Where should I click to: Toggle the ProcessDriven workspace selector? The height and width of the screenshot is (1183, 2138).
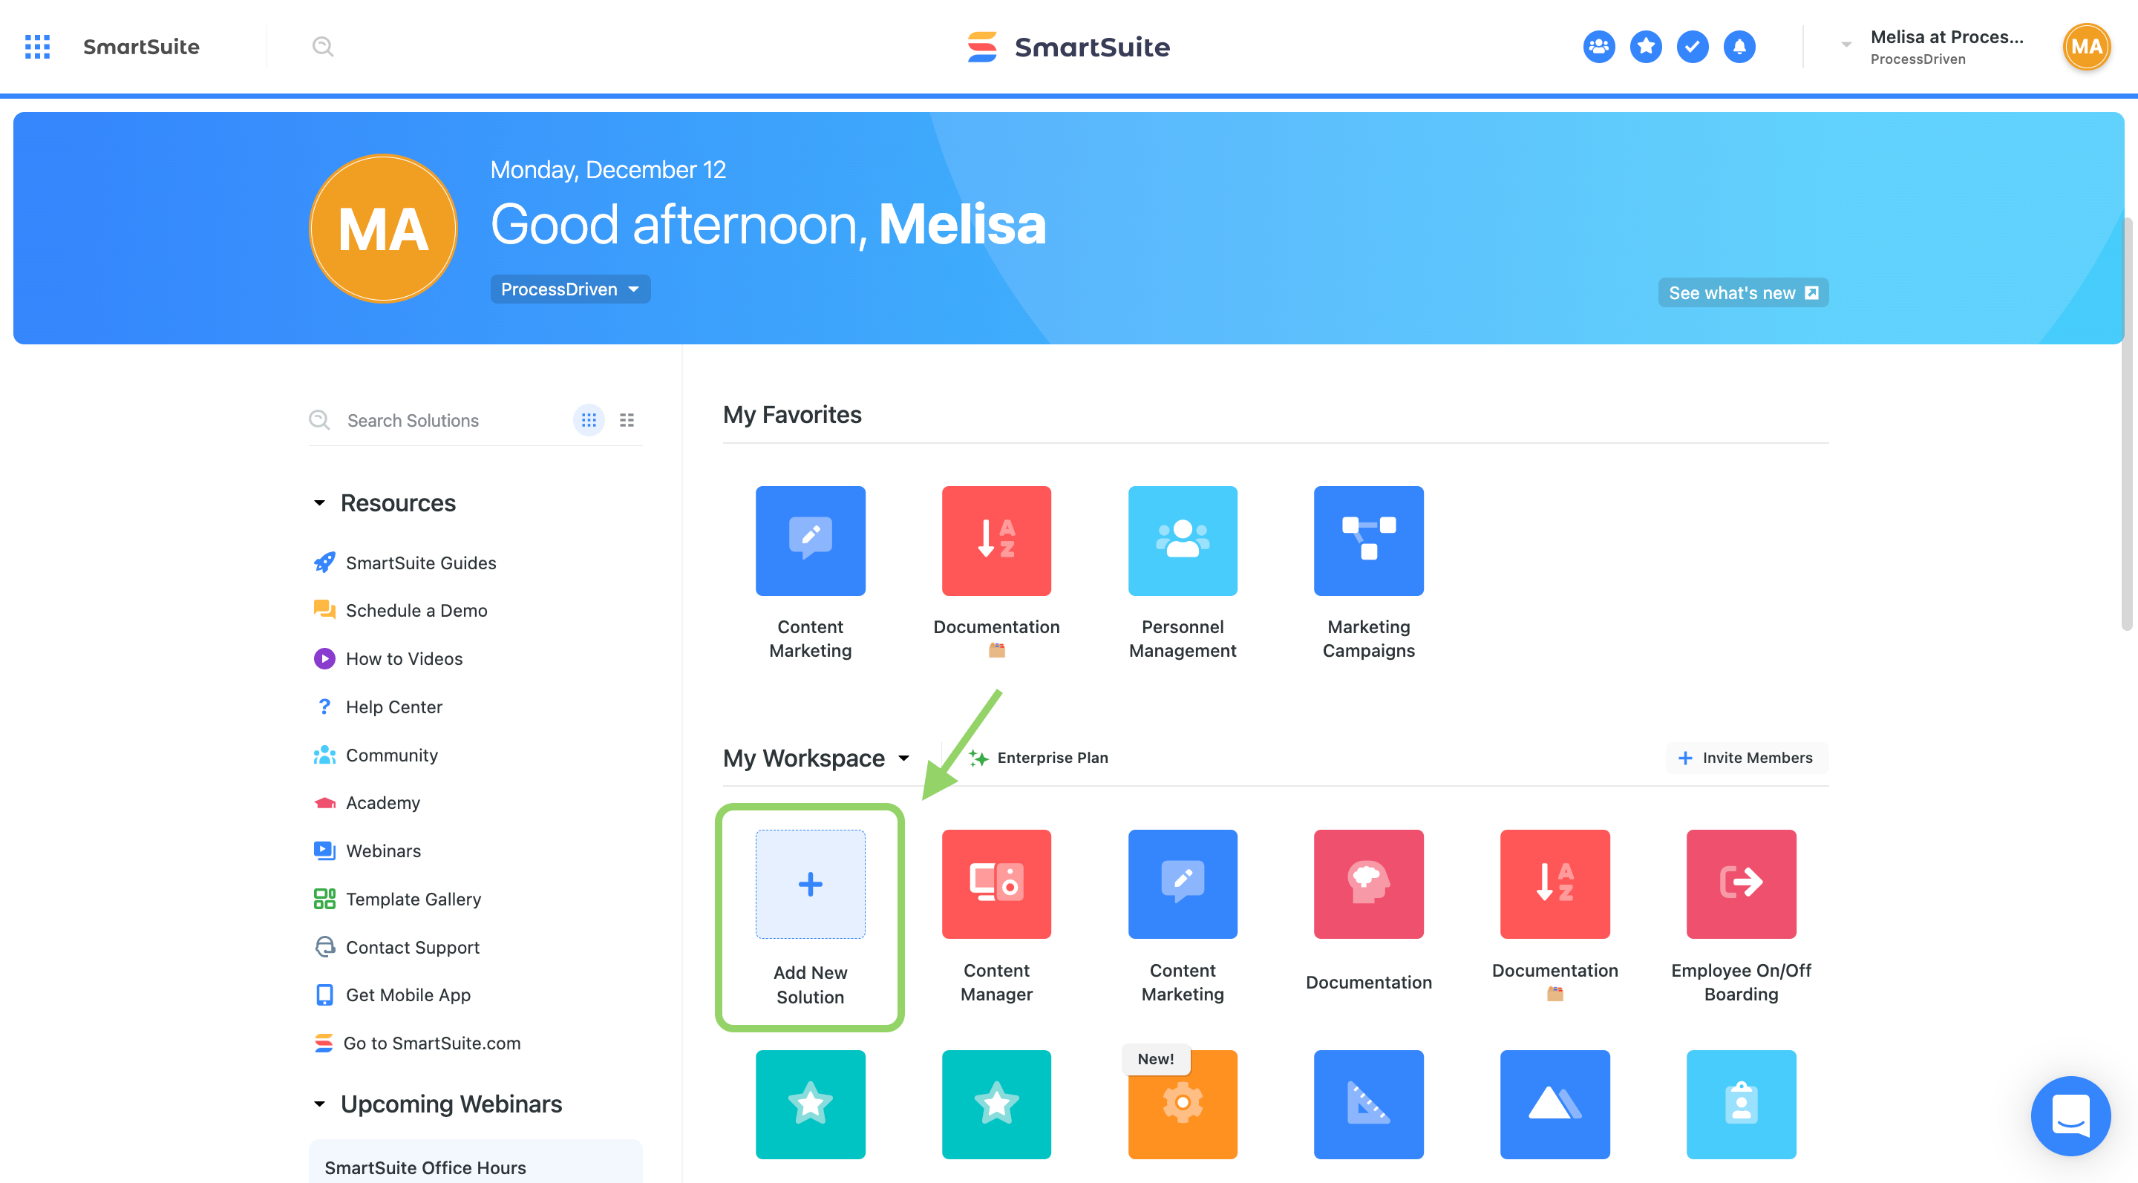pos(568,289)
